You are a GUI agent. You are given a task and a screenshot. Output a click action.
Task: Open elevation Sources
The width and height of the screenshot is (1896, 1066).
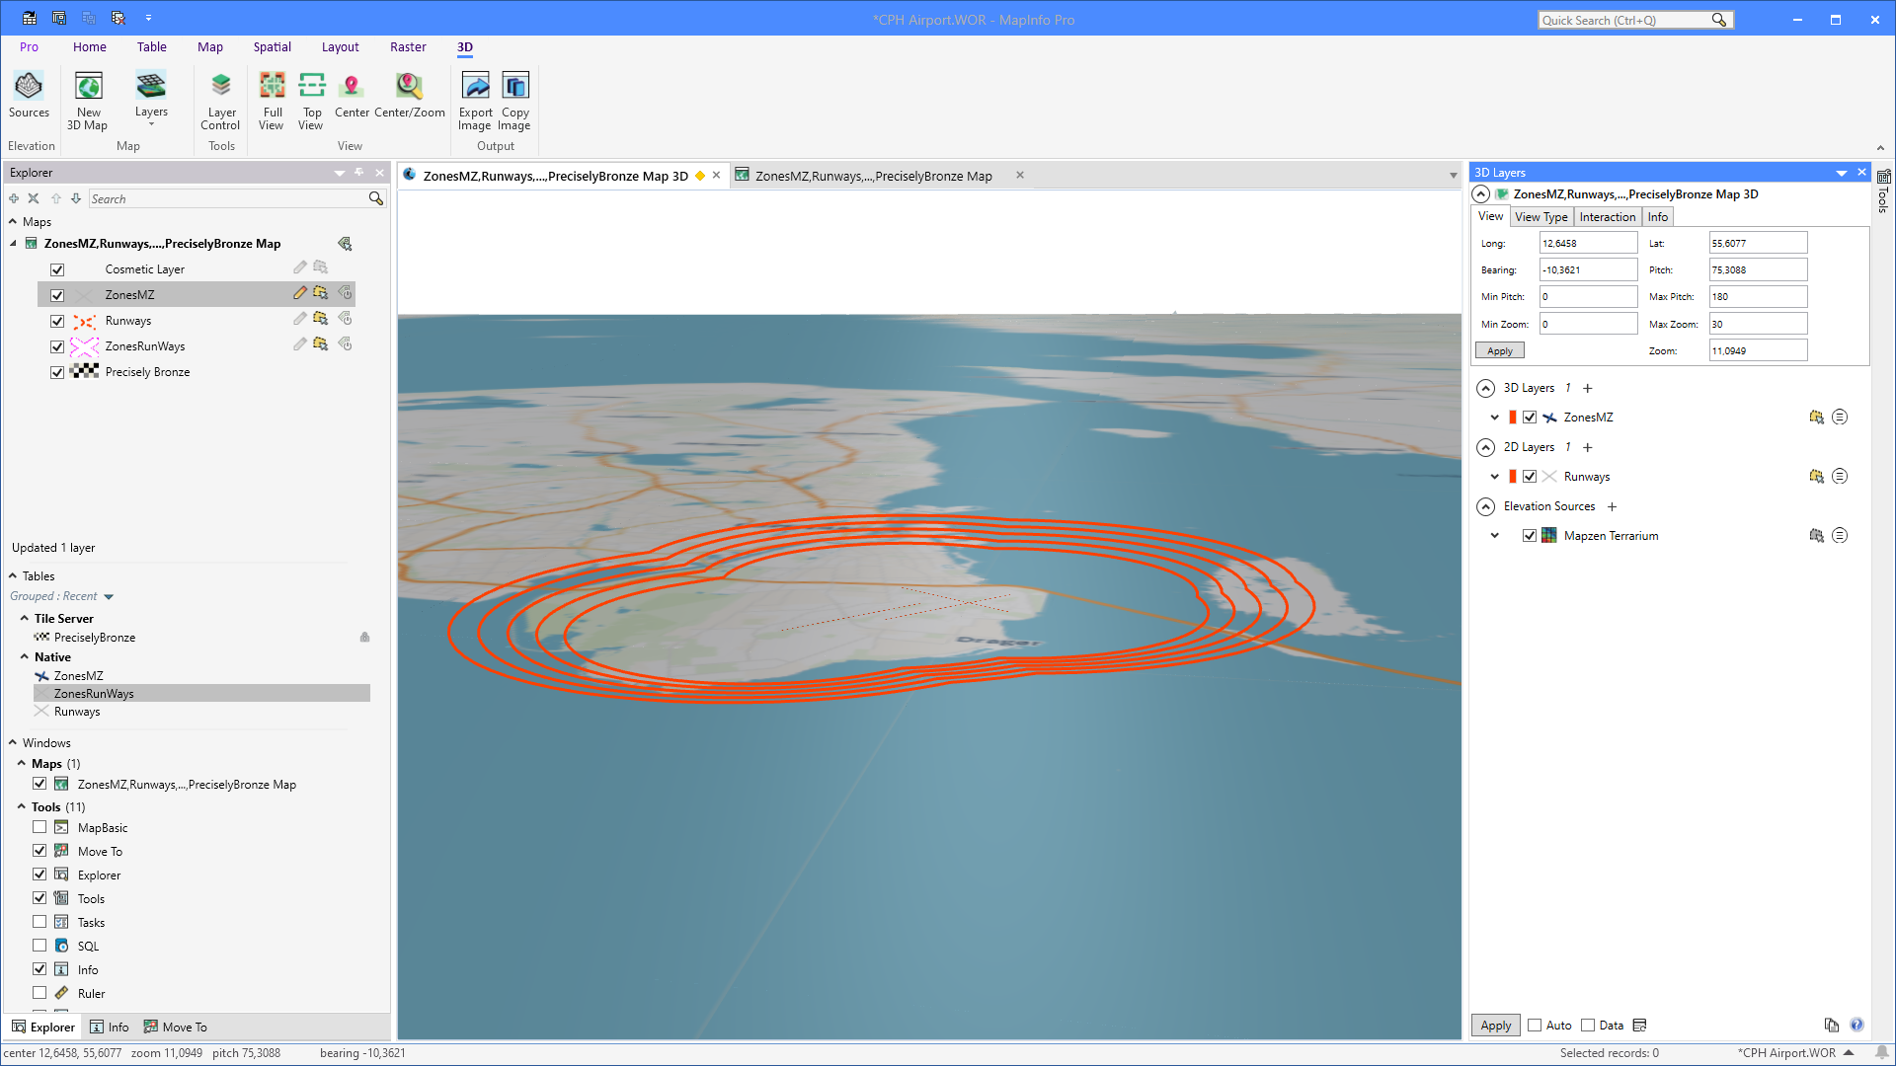pos(29,94)
